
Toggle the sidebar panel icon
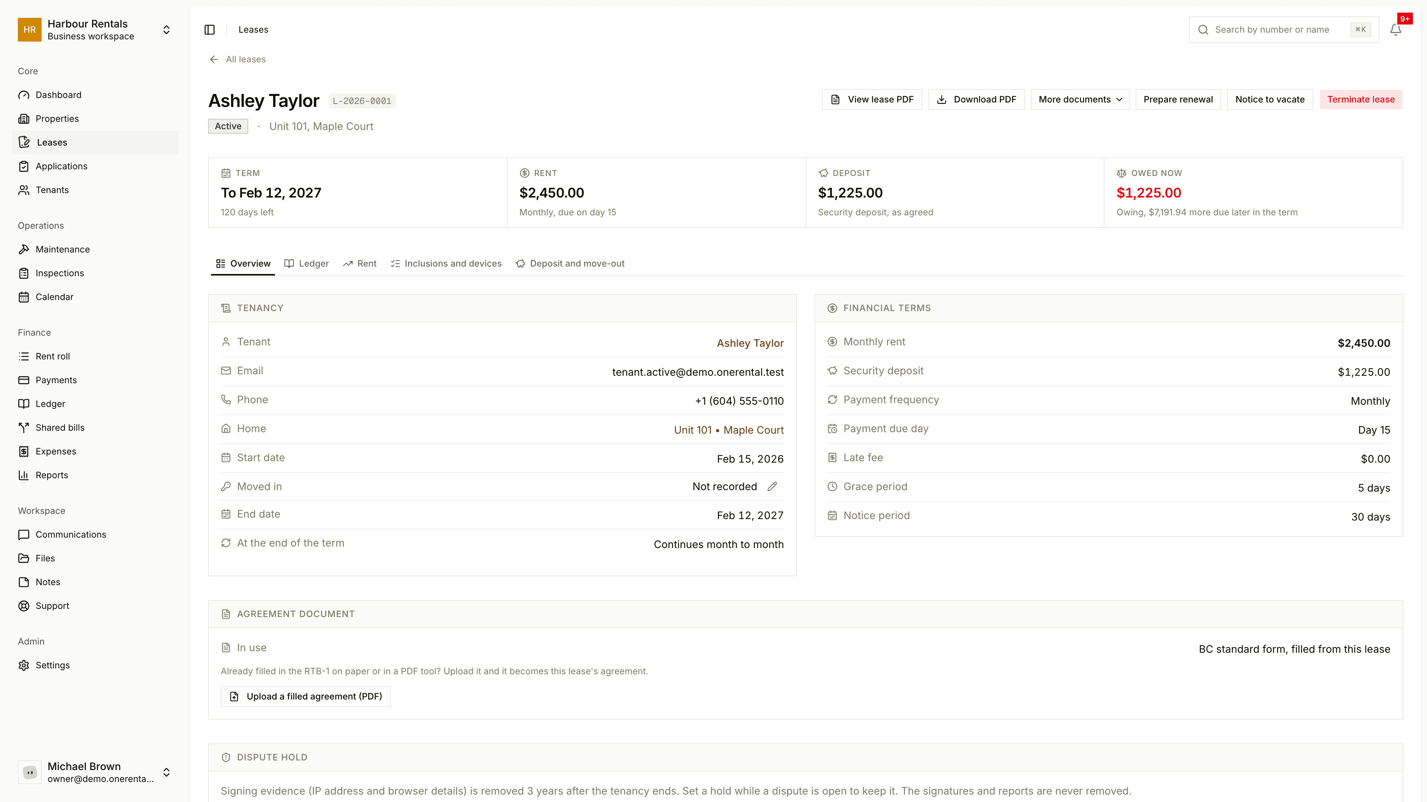[x=209, y=30]
